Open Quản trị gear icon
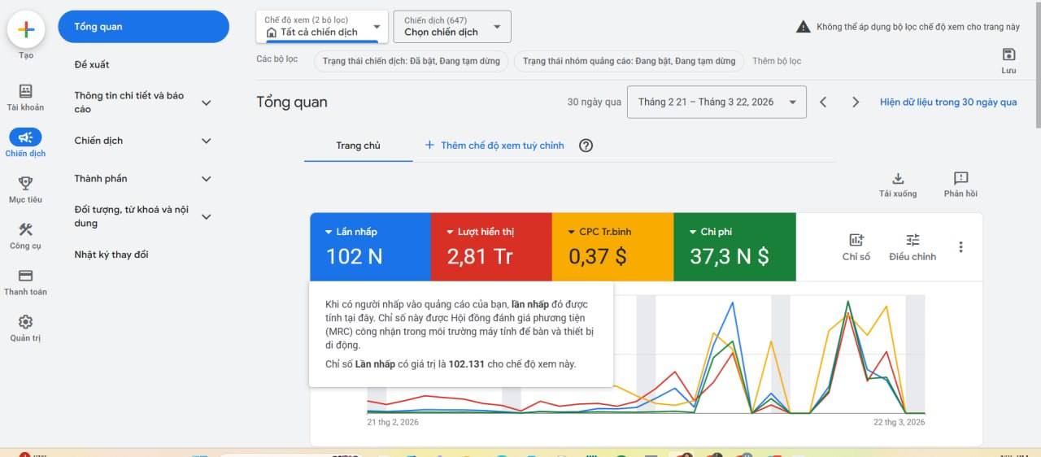 tap(26, 322)
